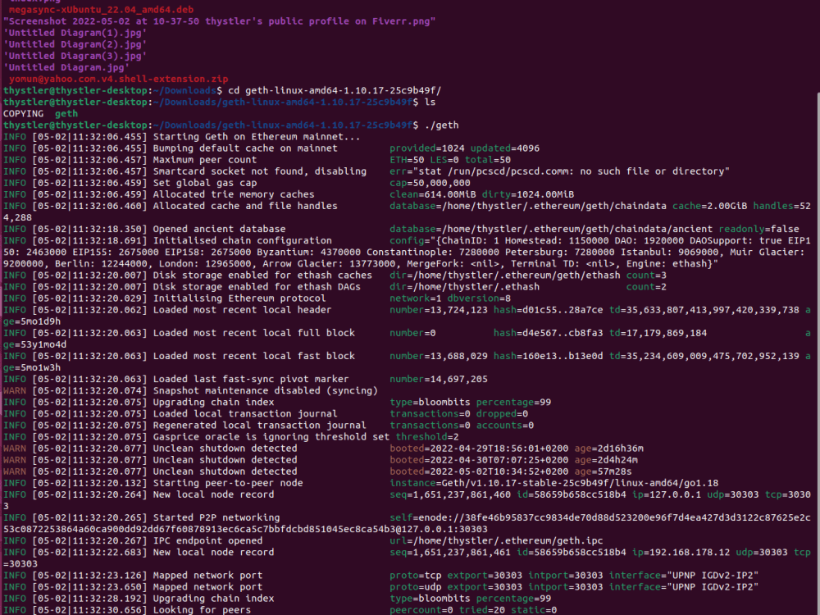The width and height of the screenshot is (820, 615).
Task: Click 'Starting peer-to-peer node' message
Action: (x=227, y=483)
